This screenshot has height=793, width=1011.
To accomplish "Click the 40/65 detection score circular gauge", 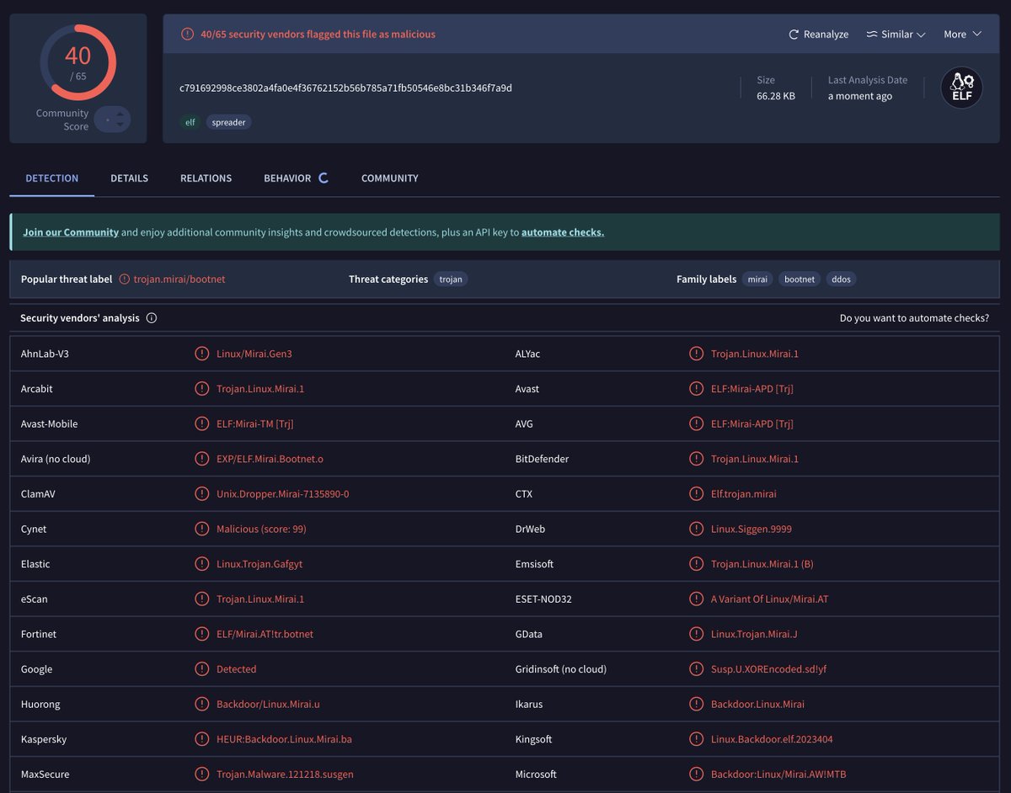I will tap(78, 63).
